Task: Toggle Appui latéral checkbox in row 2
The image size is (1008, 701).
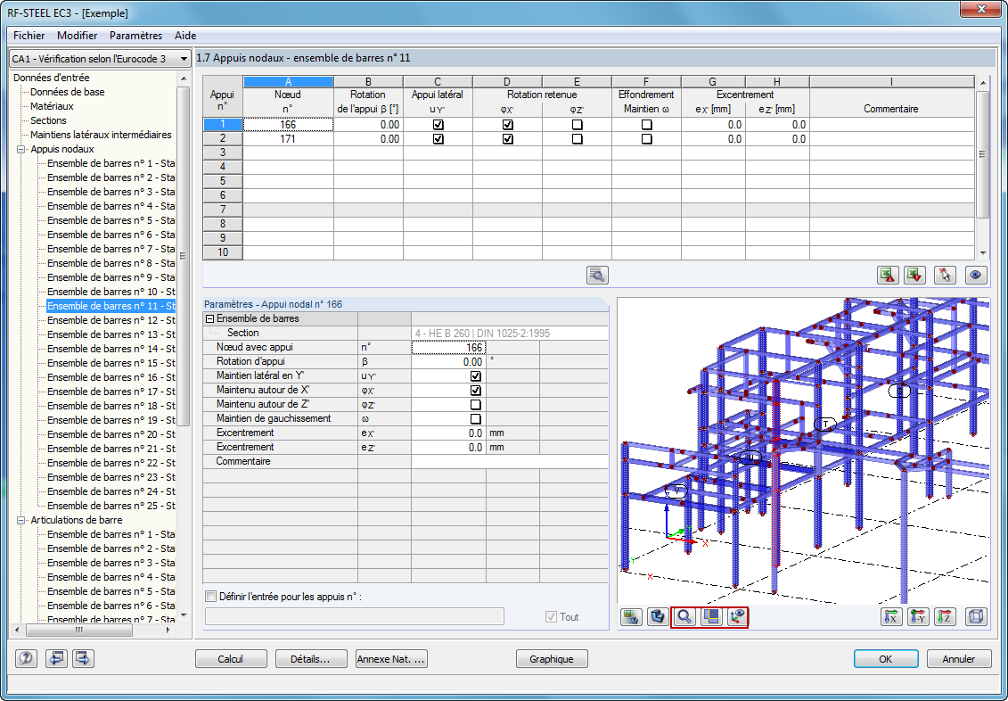Action: (x=438, y=139)
